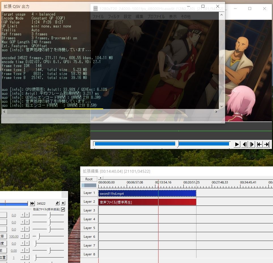Click the 位置 parameter button
The image size is (273, 263).
coord(3,257)
